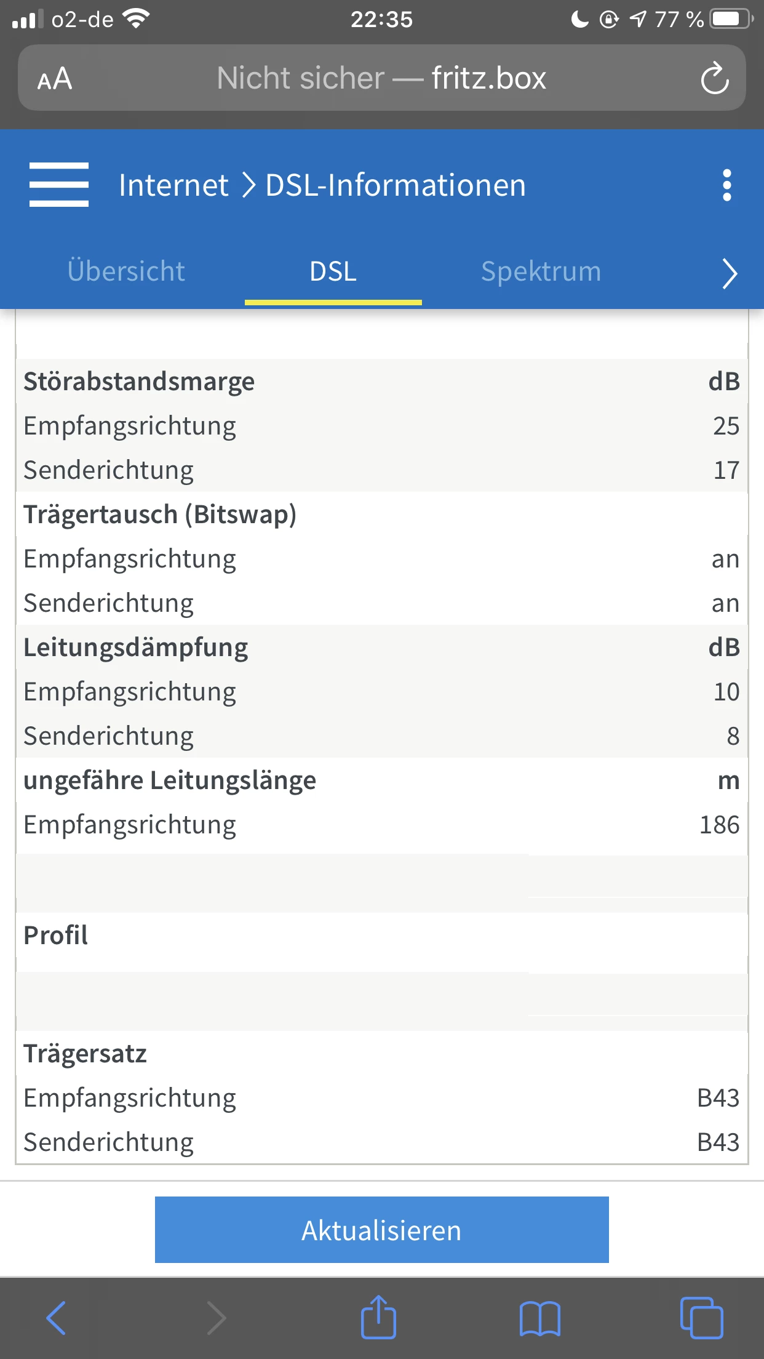Switch to the Spektrum tab

pos(541,271)
